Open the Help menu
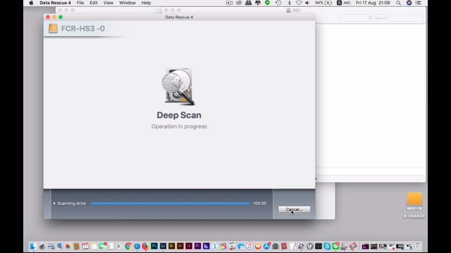 (x=146, y=3)
